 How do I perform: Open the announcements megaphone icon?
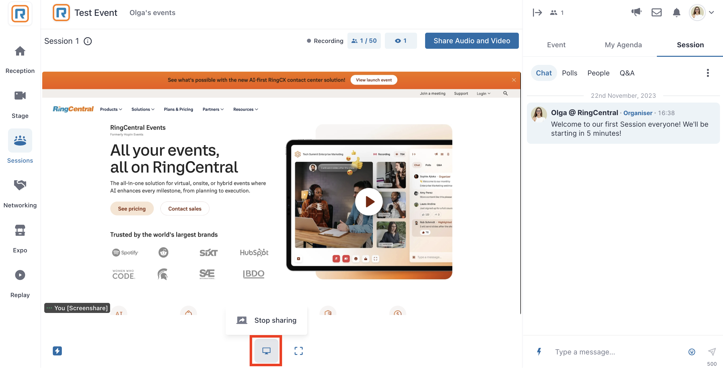[636, 12]
